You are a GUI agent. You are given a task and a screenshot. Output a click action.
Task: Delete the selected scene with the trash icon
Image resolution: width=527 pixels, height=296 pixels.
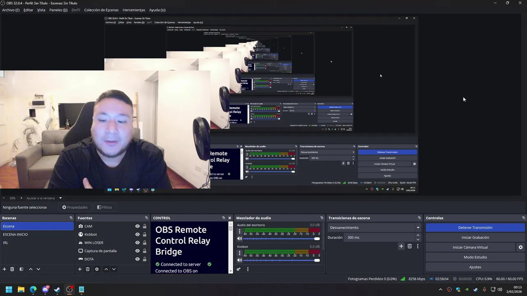pyautogui.click(x=12, y=269)
